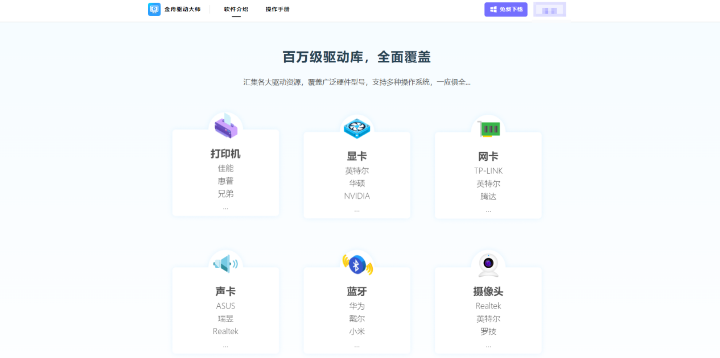Click the printer icon above 打印机
Image resolution: width=720 pixels, height=358 pixels.
click(x=226, y=126)
